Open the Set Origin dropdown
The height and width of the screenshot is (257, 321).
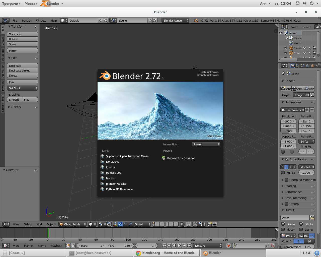click(23, 88)
